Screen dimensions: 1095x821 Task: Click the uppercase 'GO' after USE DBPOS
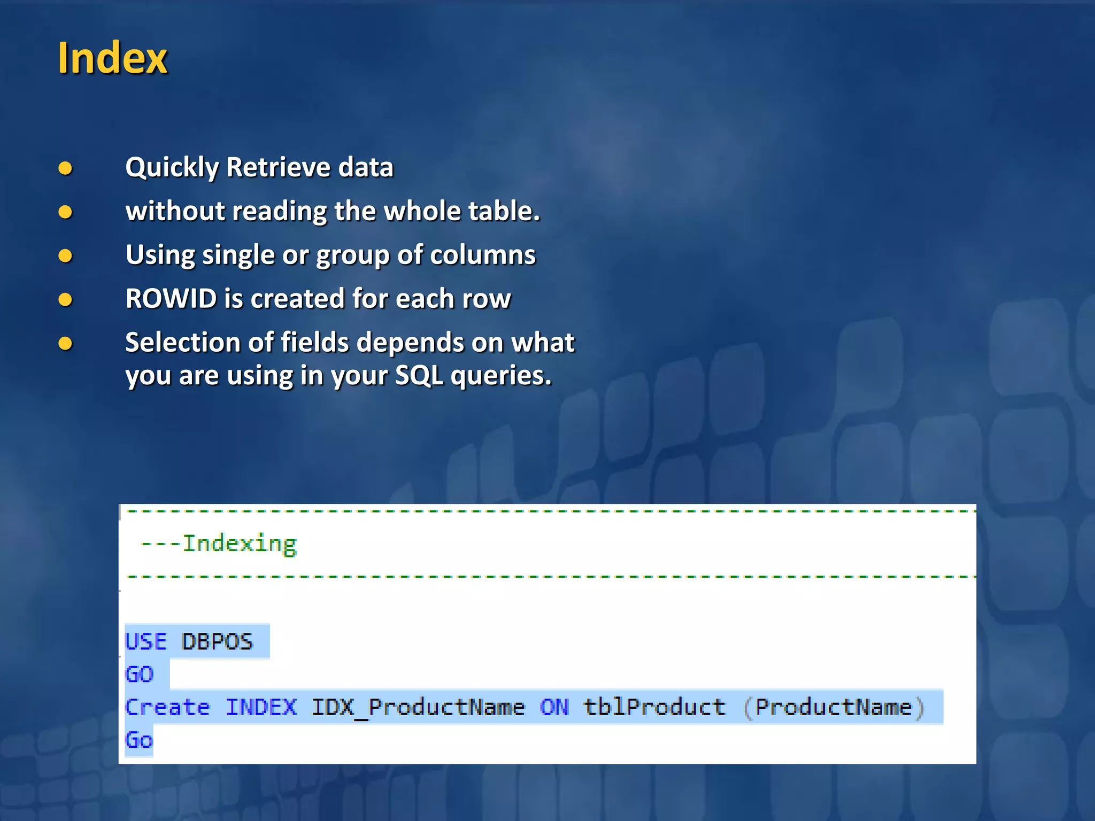[140, 674]
